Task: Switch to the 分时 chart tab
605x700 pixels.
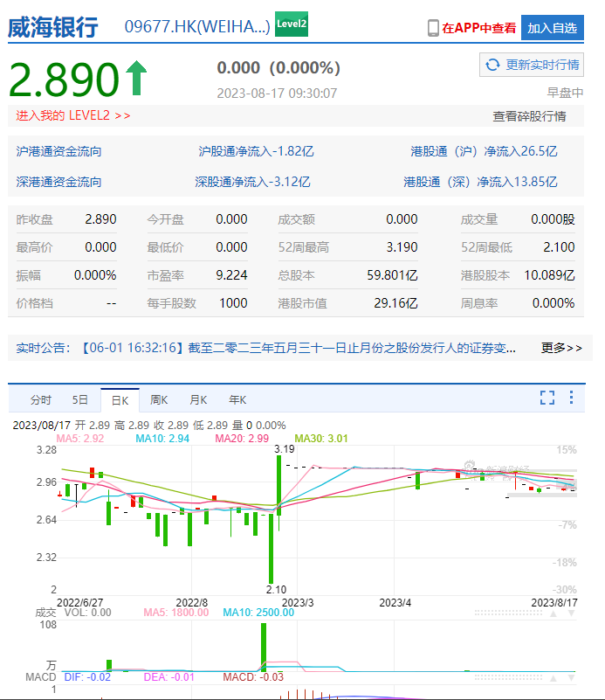Action: click(x=40, y=400)
